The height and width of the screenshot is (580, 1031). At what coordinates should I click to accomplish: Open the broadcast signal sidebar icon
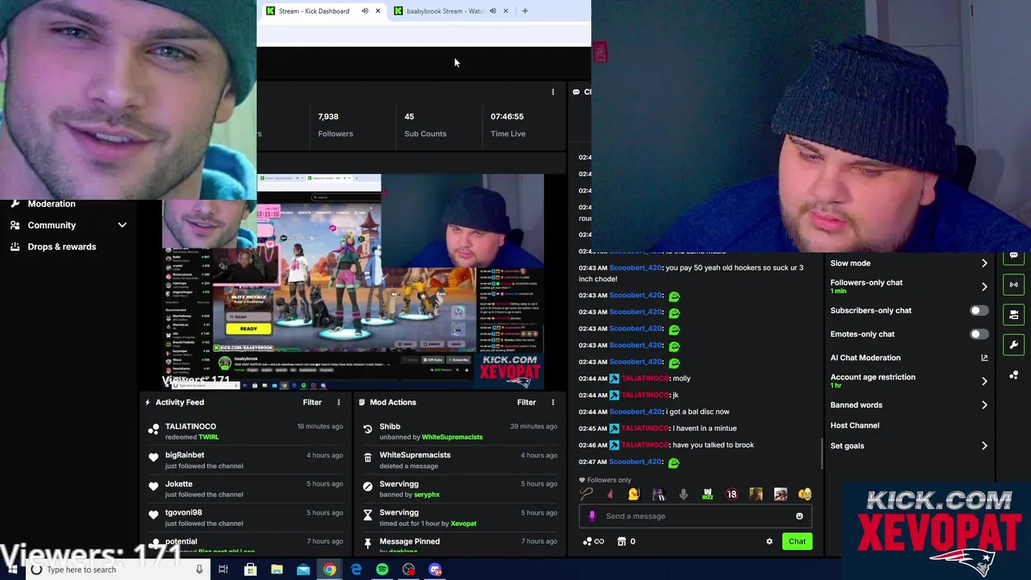click(x=1013, y=284)
